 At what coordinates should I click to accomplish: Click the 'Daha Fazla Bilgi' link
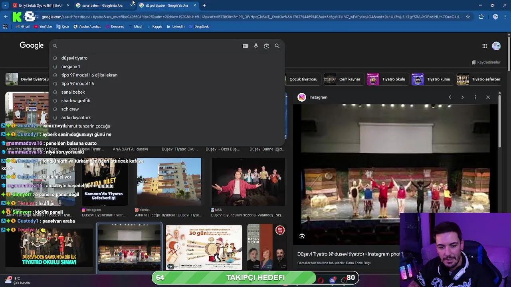[358, 263]
